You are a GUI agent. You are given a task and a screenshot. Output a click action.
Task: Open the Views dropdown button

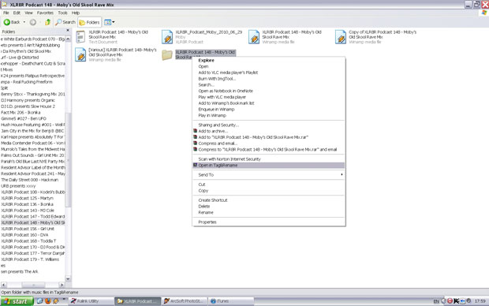click(109, 22)
